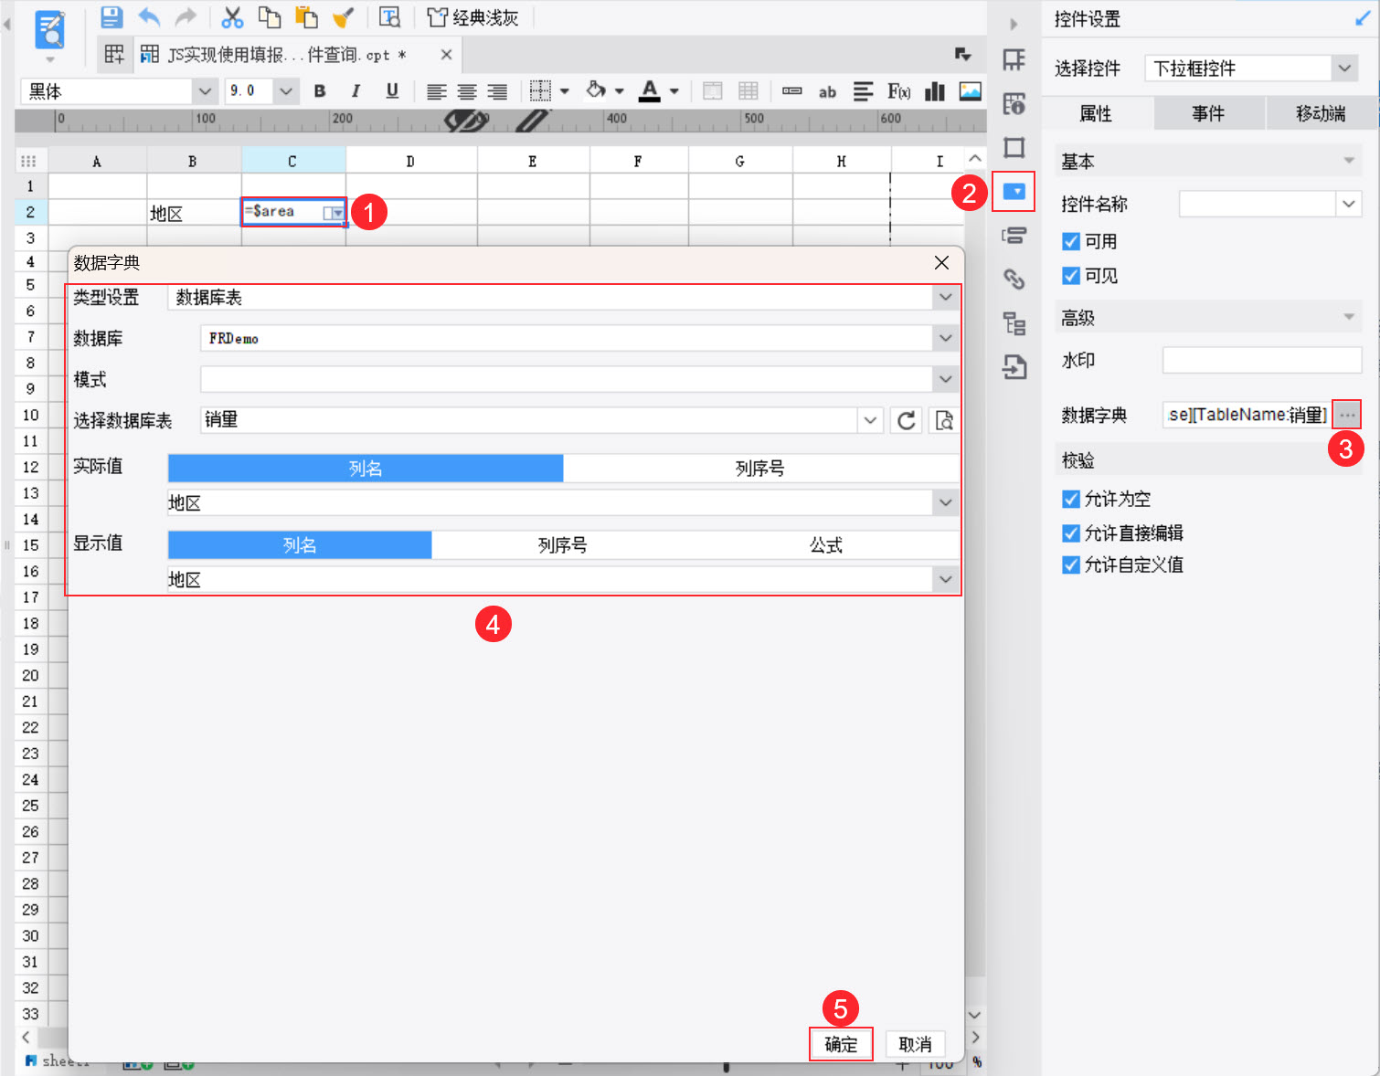This screenshot has width=1380, height=1076.
Task: Collapse the 高级 section
Action: tap(1349, 317)
